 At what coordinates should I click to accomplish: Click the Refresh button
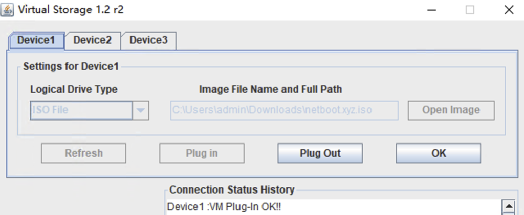(x=84, y=153)
